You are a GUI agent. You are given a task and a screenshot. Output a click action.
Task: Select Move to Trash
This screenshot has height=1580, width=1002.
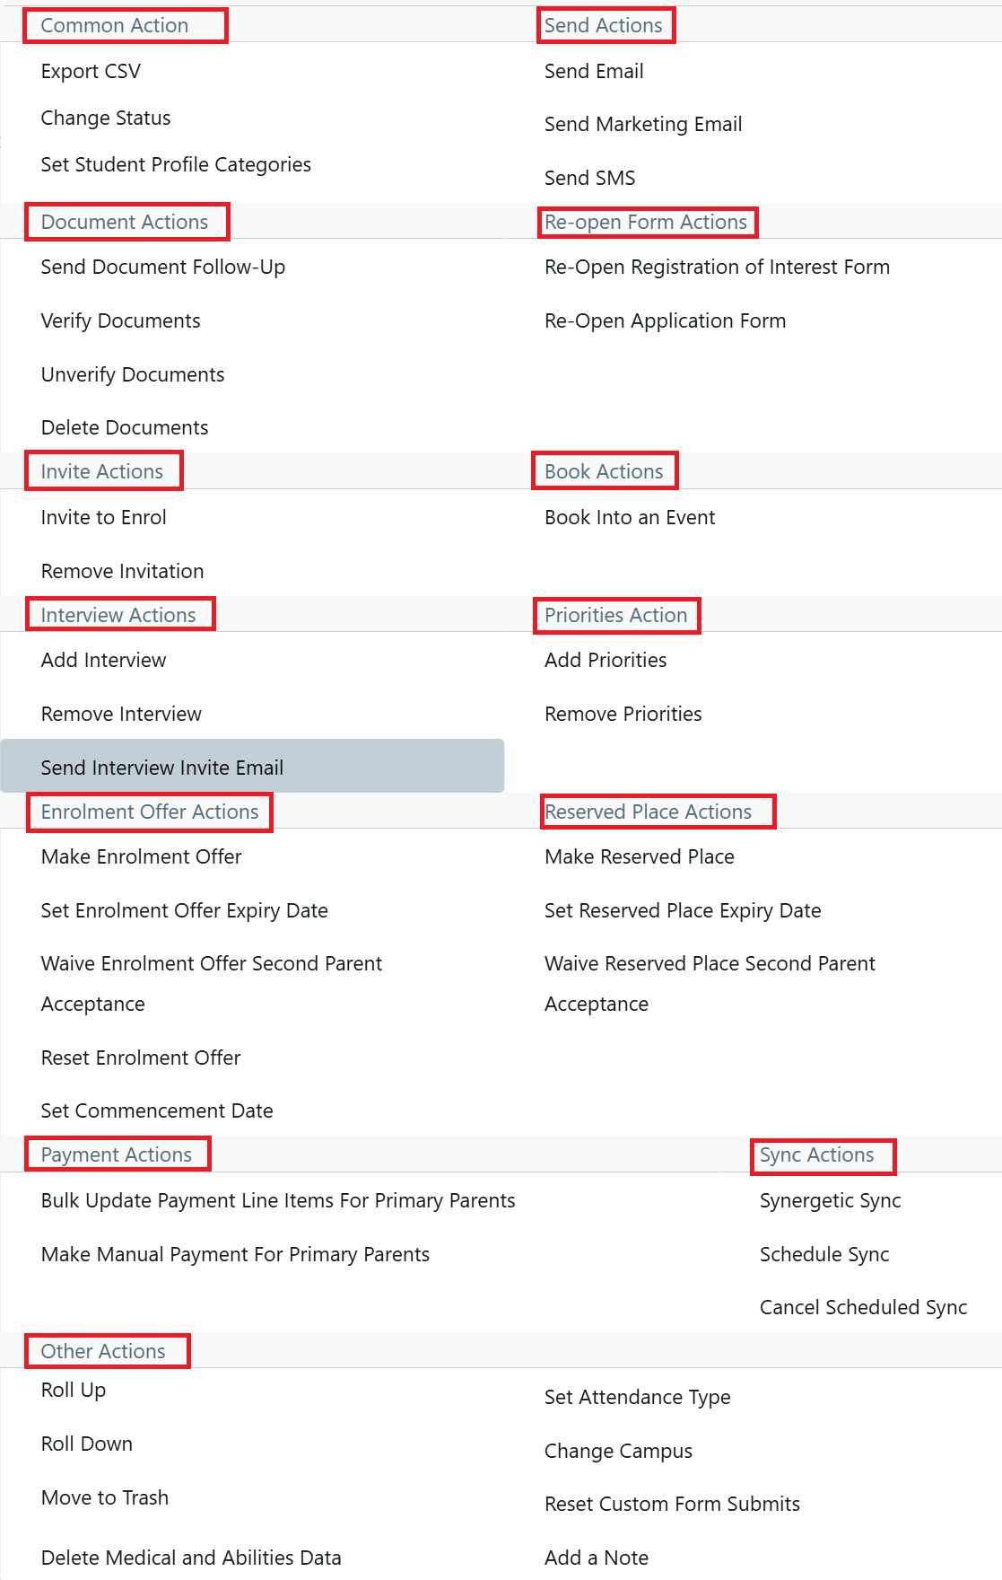105,1498
